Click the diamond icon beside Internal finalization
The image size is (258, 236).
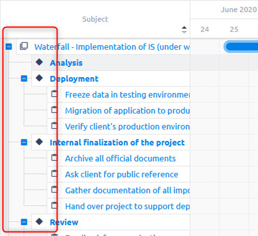(39, 142)
